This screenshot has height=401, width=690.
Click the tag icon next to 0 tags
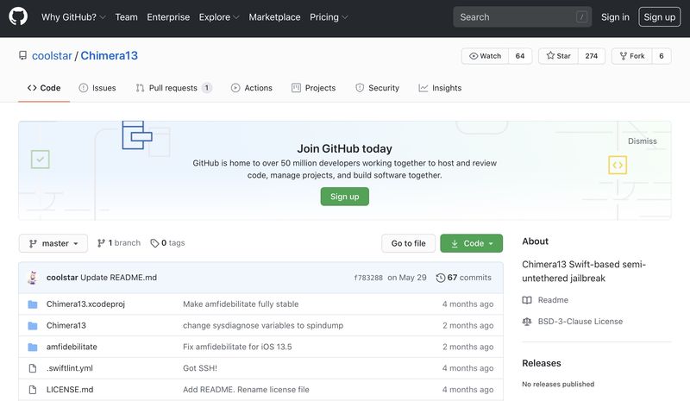(x=154, y=243)
